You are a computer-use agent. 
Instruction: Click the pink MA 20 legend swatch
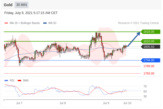(6, 23)
